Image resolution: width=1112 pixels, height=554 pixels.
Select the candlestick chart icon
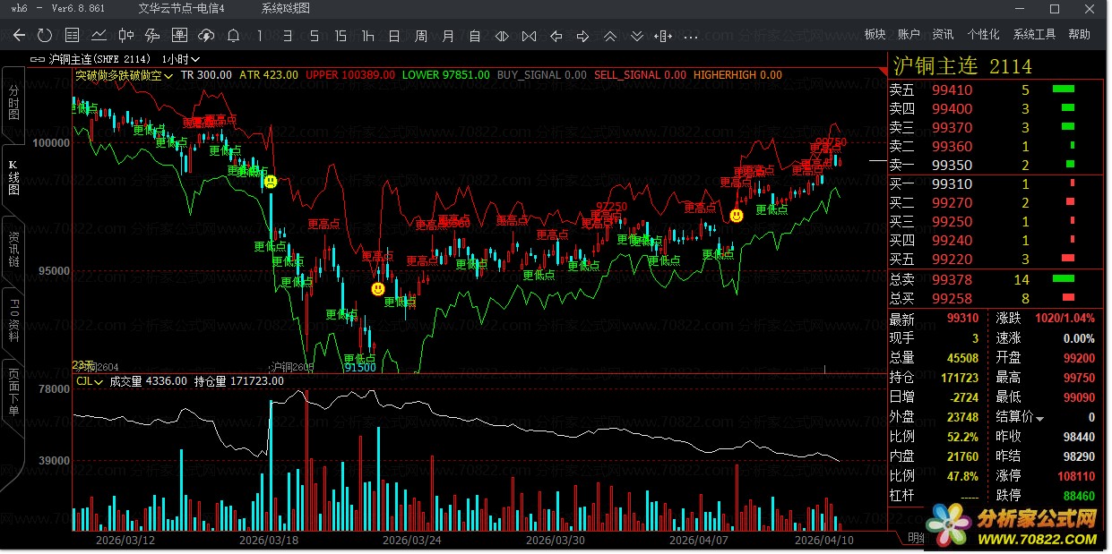tap(125, 36)
